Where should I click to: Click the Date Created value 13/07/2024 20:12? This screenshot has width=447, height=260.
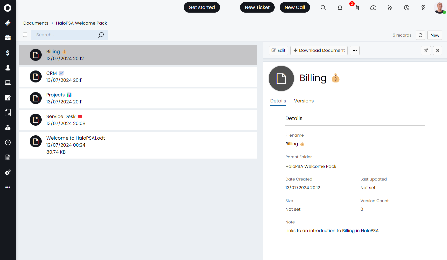tap(303, 188)
